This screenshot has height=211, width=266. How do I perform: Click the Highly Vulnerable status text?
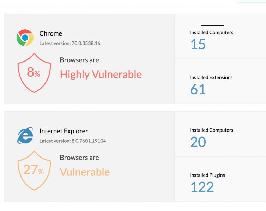tap(101, 75)
